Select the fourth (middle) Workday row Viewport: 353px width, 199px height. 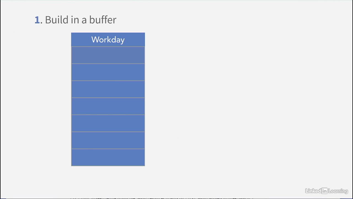click(108, 106)
